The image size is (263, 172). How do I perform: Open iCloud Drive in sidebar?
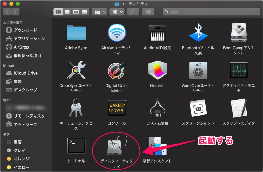pos(26,73)
